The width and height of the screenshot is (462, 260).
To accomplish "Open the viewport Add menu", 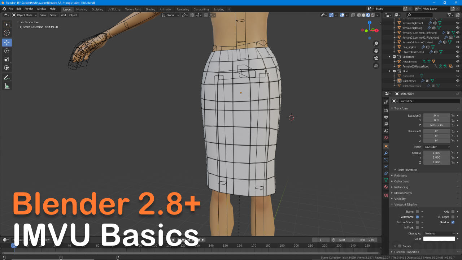I will point(64,15).
